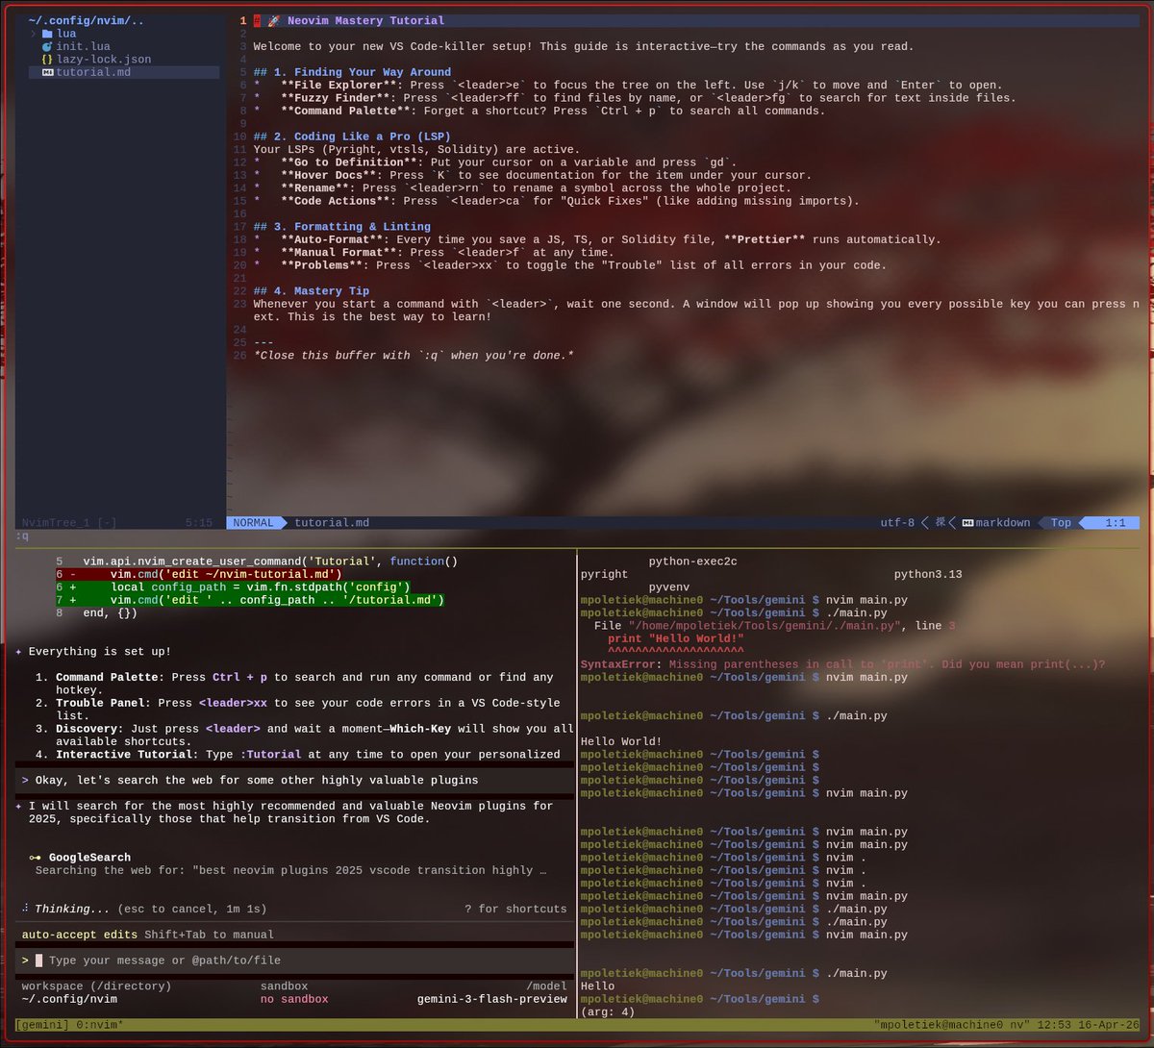
Task: Click 'python3.13' in the terminal listing
Action: (x=928, y=574)
